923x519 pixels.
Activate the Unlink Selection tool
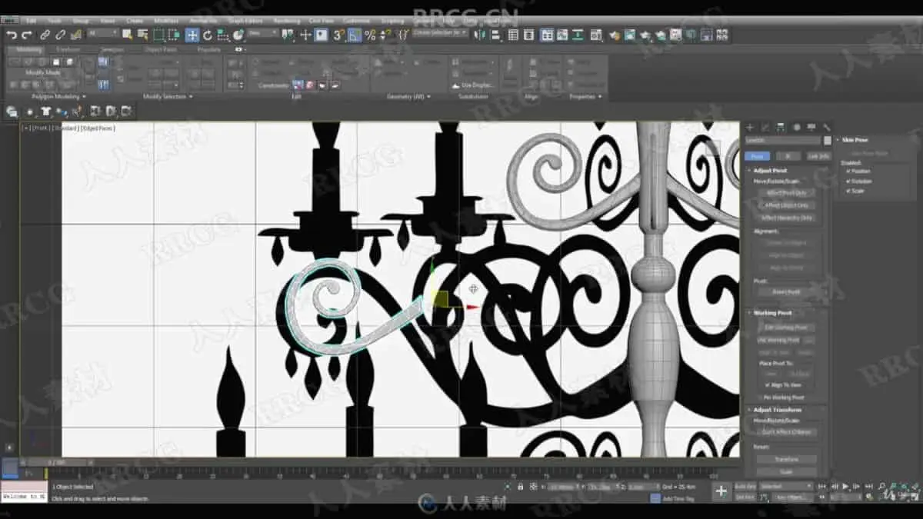pyautogui.click(x=60, y=35)
